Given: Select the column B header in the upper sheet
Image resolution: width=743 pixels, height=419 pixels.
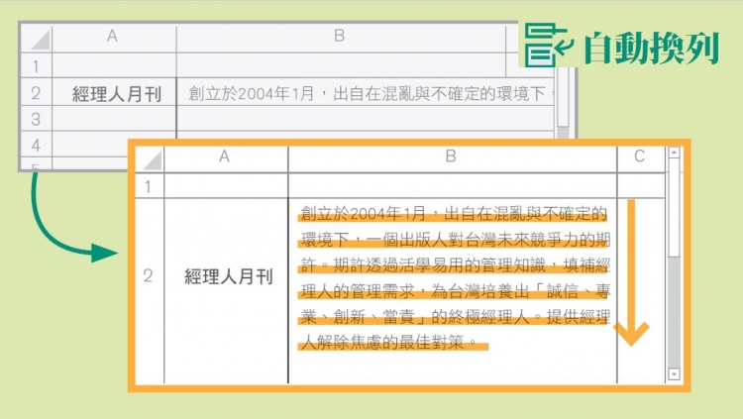Looking at the screenshot, I should pos(339,37).
